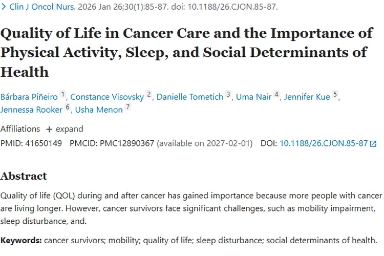Open author Constance Visovsky's link
384x256 pixels.
[108, 97]
